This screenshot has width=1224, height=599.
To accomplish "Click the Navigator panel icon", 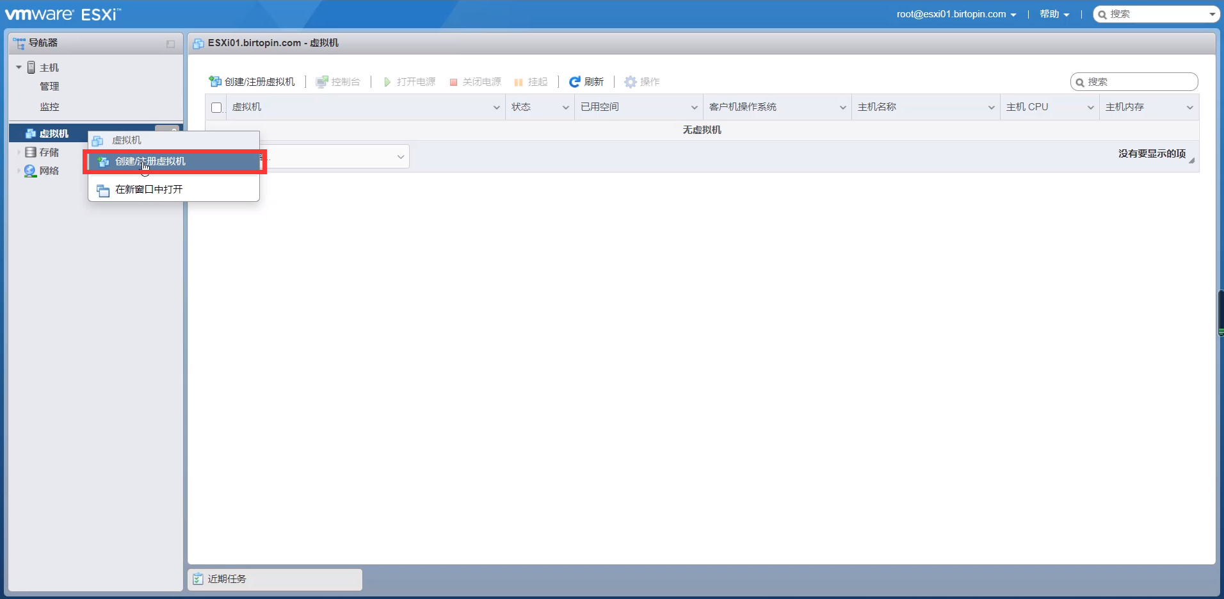I will tap(19, 43).
